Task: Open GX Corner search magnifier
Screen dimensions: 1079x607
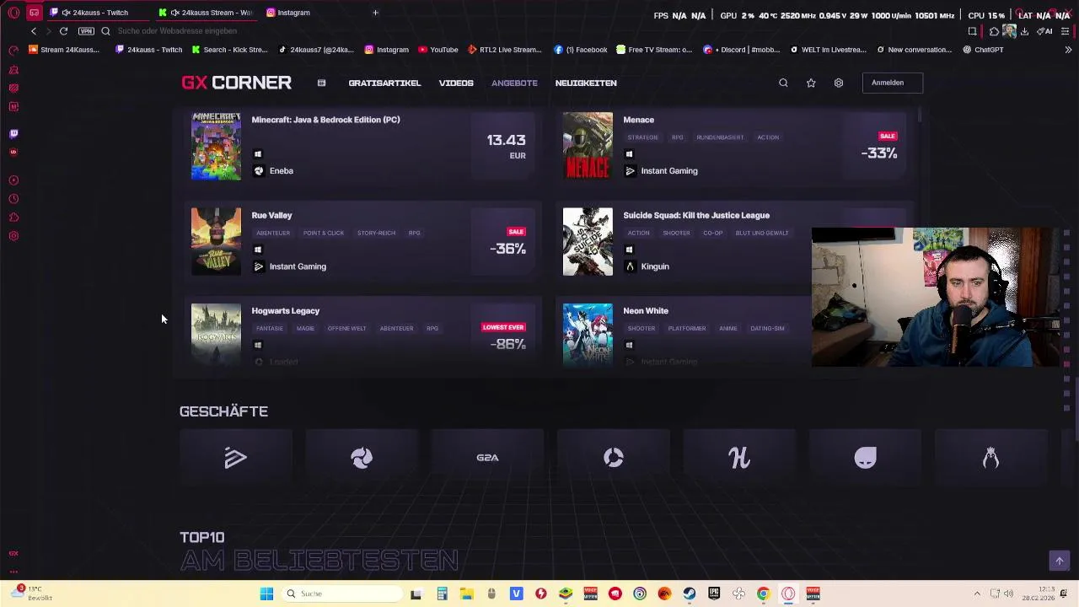Action: pos(783,83)
